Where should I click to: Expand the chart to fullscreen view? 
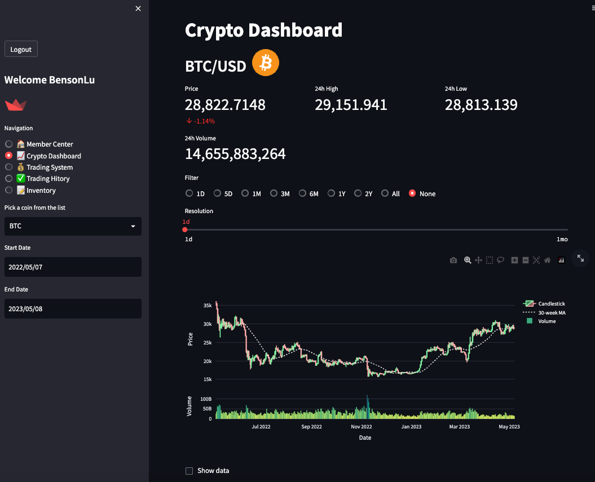[x=580, y=258]
